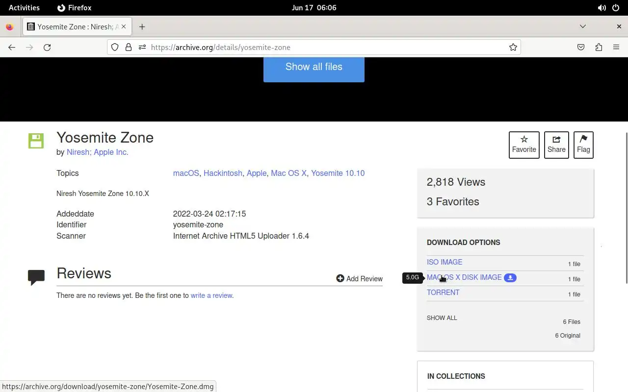Click the Internet Archive HTML5 Uploader 1.6.4 text

(x=241, y=236)
